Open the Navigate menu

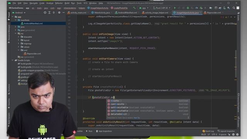(34, 3)
